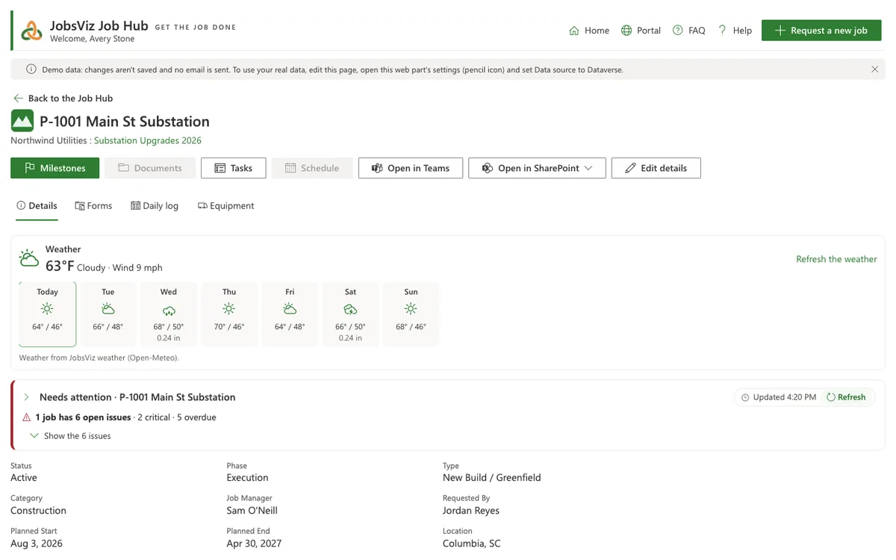Switch to the Forms tab
Screen dimensions: 896x560
pyautogui.click(x=93, y=206)
